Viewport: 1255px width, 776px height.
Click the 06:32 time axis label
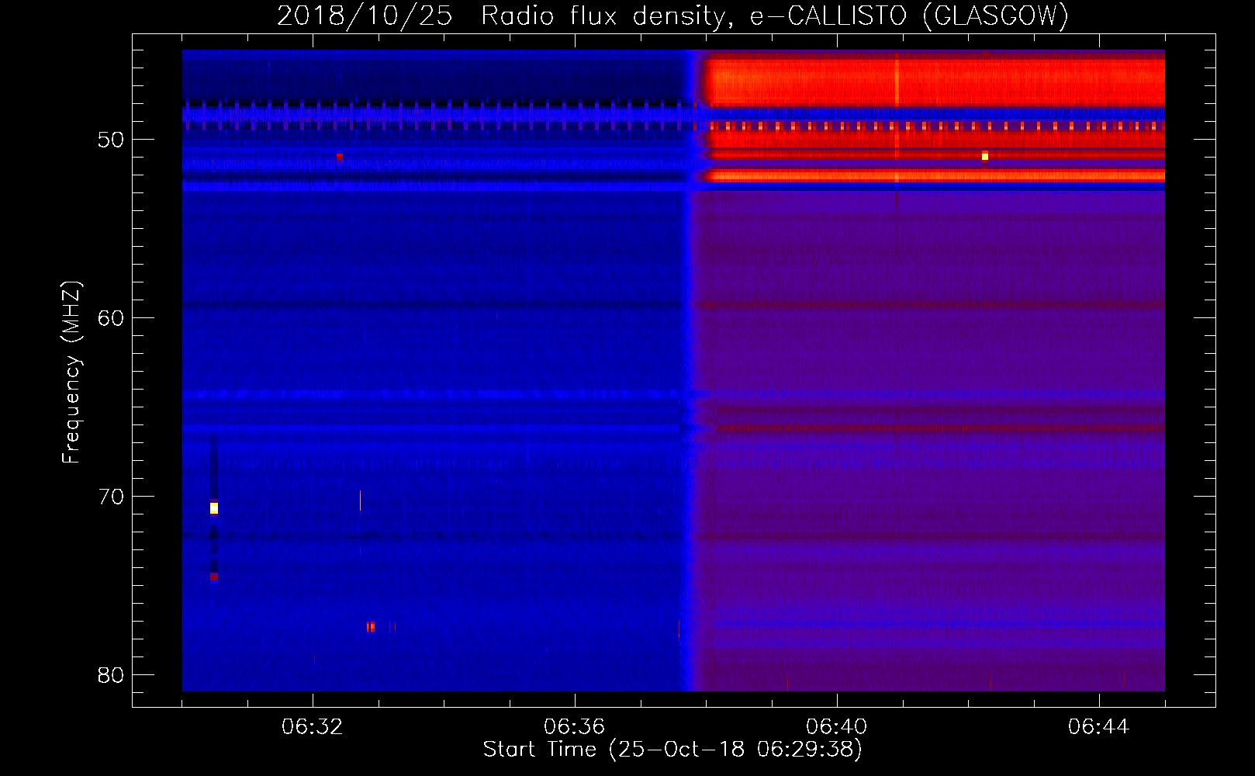(313, 727)
